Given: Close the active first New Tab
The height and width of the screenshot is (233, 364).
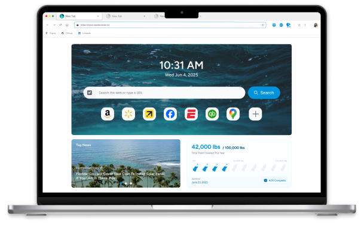Looking at the screenshot, I should point(98,16).
